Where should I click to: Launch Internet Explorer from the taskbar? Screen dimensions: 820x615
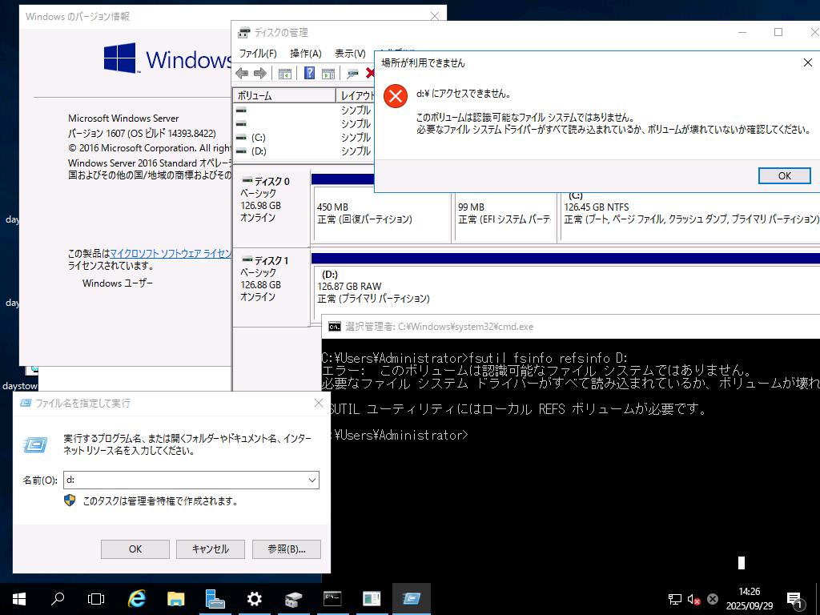click(136, 598)
